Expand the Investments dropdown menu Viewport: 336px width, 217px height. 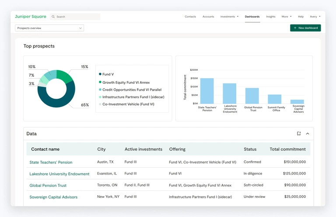click(229, 17)
